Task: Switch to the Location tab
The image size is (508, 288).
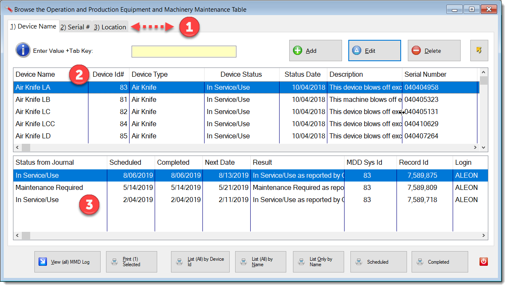Action: tap(110, 27)
